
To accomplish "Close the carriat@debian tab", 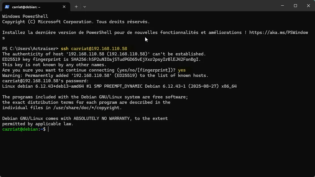I will pyautogui.click(x=64, y=7).
